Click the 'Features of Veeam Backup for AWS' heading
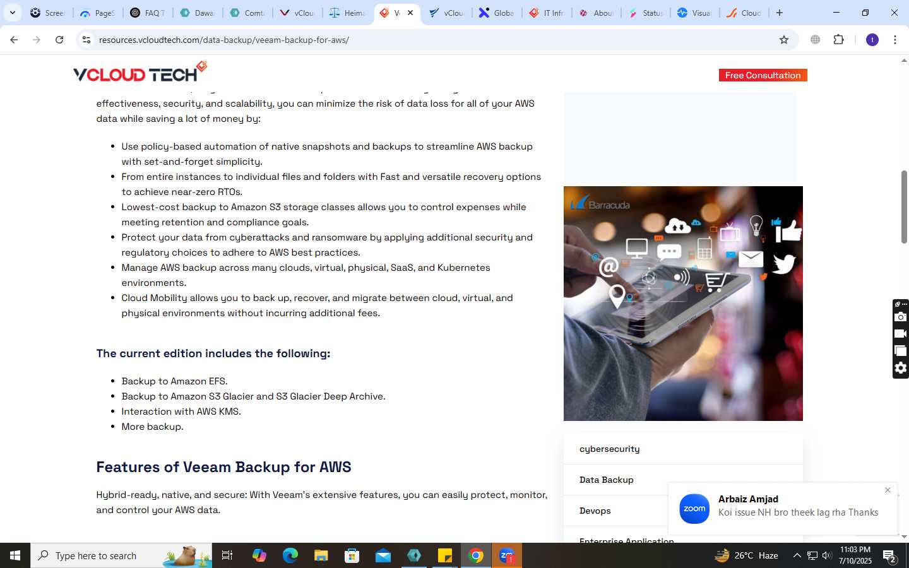This screenshot has height=568, width=909. 223,467
